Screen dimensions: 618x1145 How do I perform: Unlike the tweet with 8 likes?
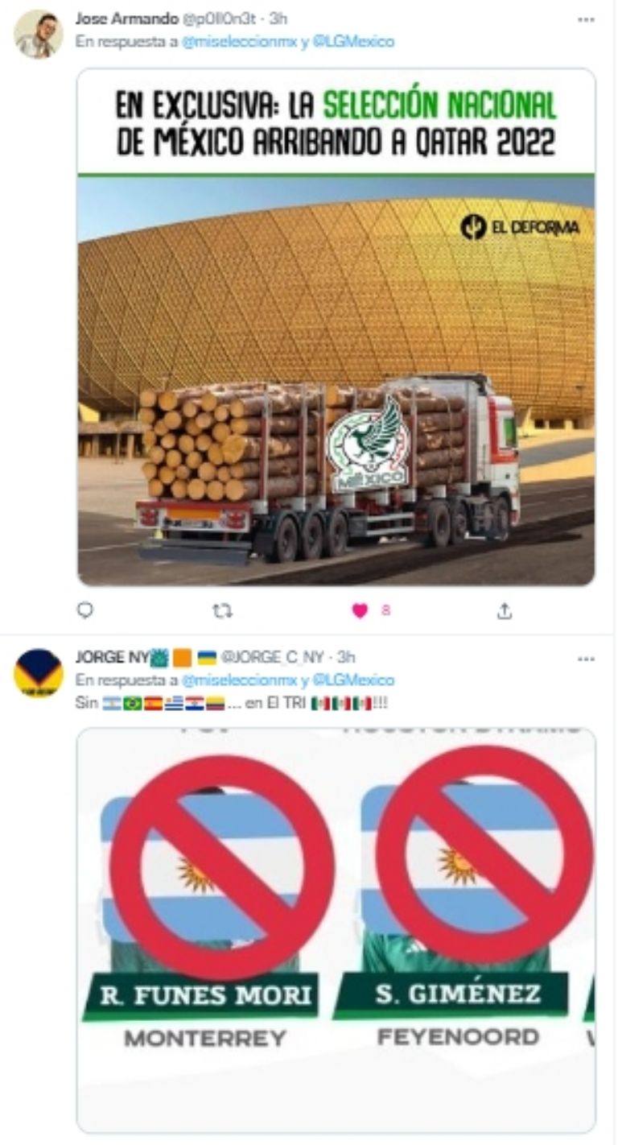coord(360,611)
